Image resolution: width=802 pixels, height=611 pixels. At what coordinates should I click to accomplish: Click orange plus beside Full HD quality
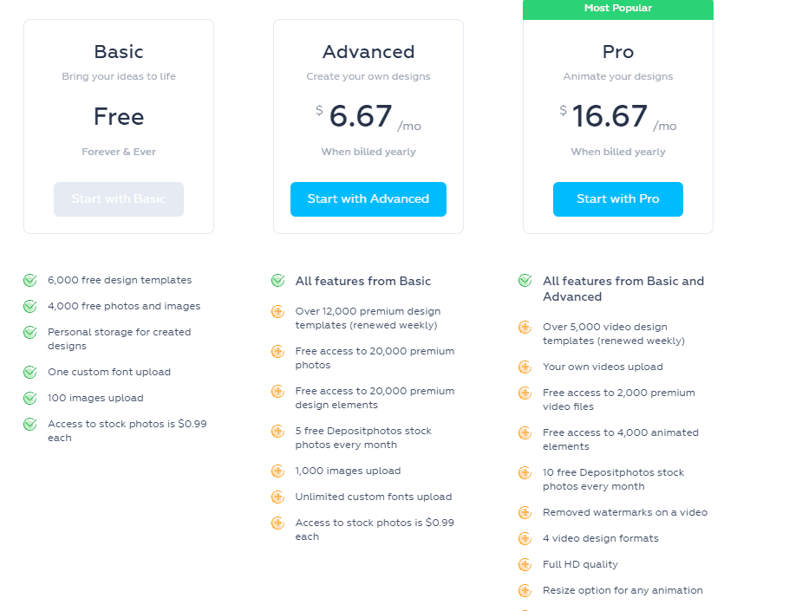[525, 564]
